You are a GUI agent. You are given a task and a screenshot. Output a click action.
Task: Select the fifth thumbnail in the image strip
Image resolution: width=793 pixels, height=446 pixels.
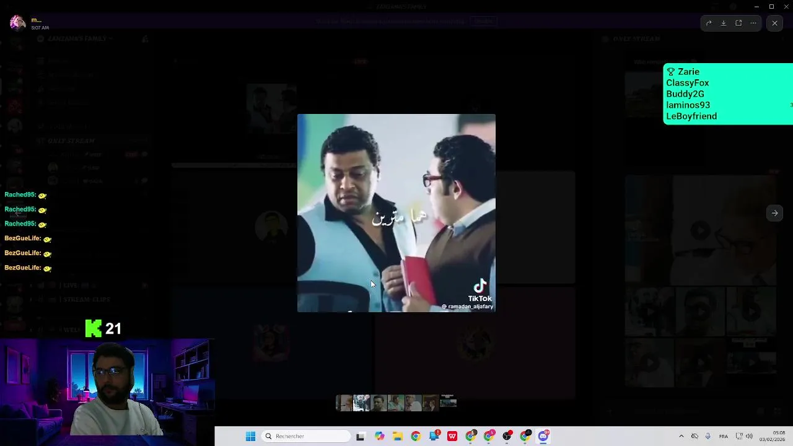[413, 403]
